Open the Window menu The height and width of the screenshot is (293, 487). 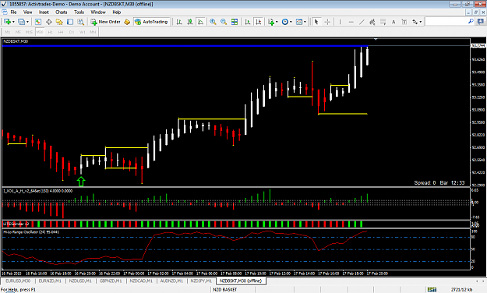pos(98,12)
